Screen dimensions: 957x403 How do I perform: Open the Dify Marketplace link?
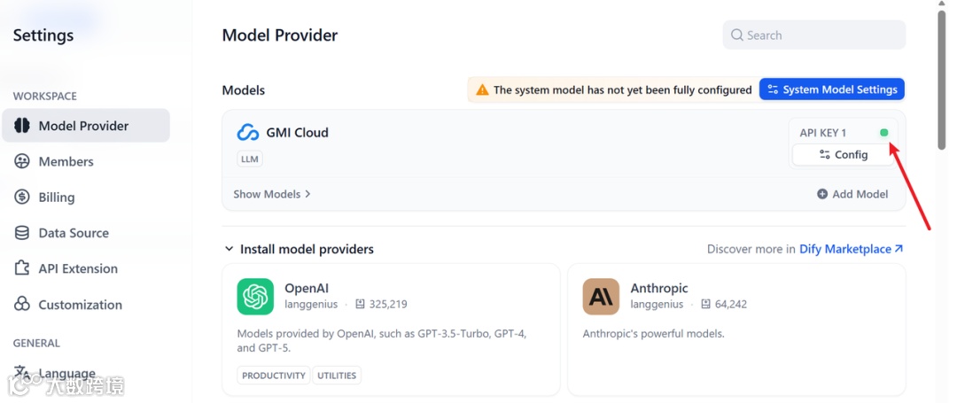coord(851,249)
